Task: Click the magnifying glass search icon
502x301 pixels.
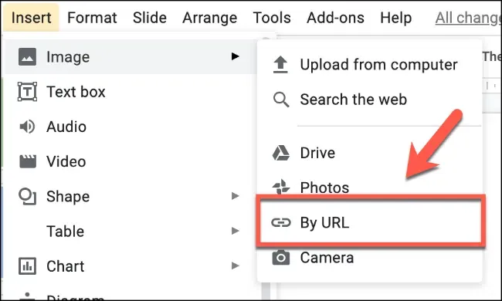Action: [x=281, y=100]
